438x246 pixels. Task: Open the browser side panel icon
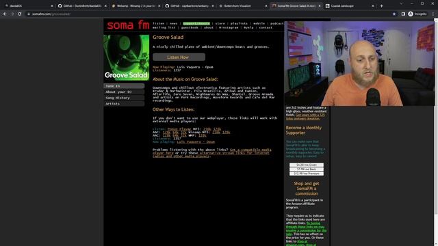coord(403,14)
